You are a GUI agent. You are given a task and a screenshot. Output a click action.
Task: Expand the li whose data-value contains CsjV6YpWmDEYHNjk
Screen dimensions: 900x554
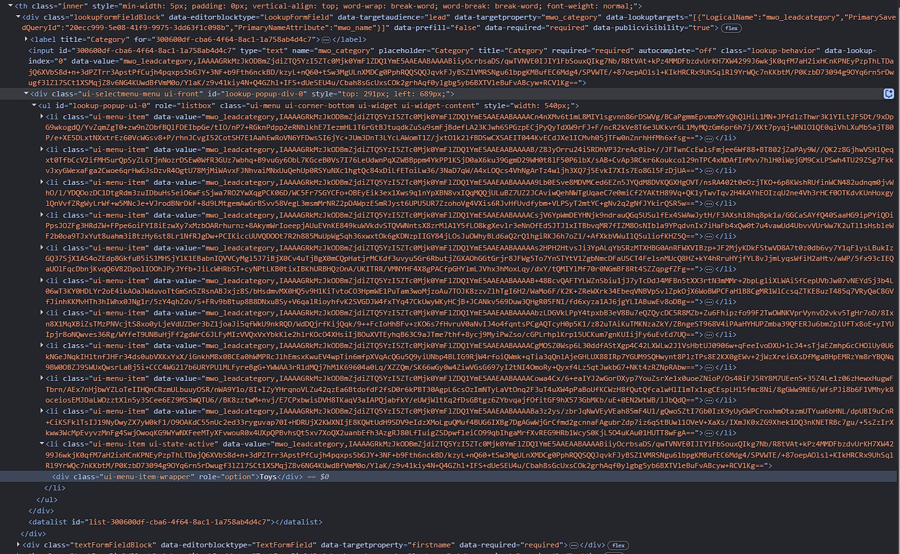point(41,214)
